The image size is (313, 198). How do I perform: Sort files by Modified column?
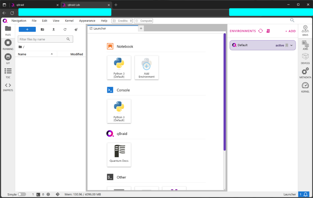(x=71, y=54)
